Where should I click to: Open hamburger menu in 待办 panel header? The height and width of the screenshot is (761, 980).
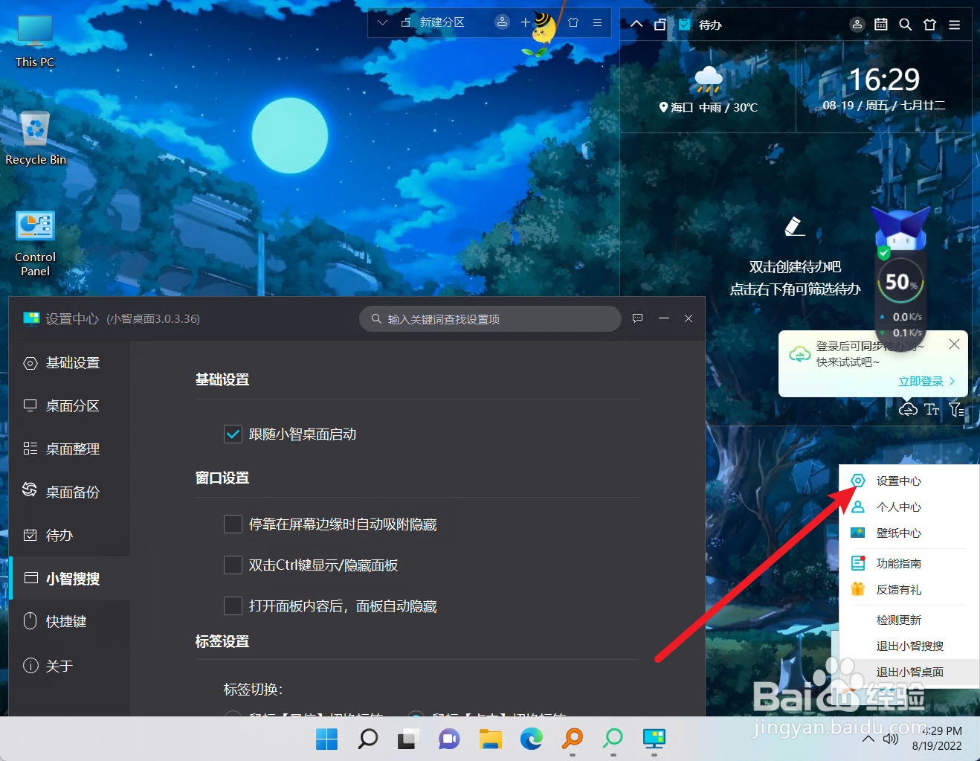[955, 25]
